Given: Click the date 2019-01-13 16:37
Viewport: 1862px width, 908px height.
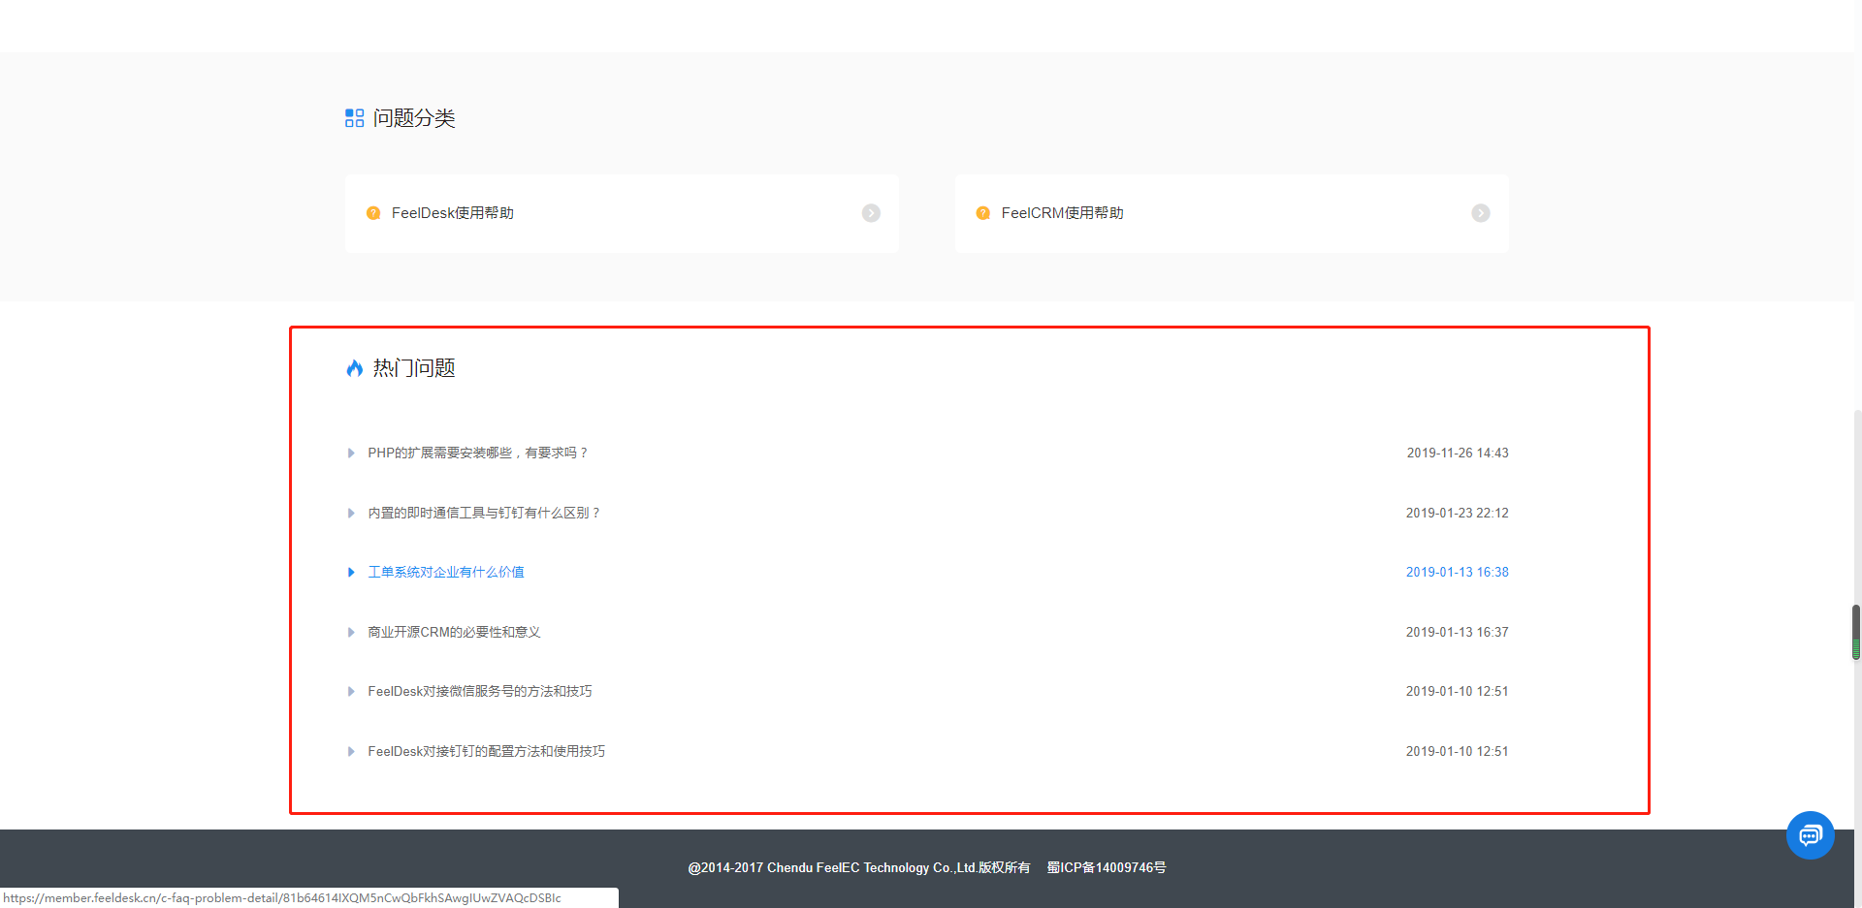Looking at the screenshot, I should click(1458, 632).
